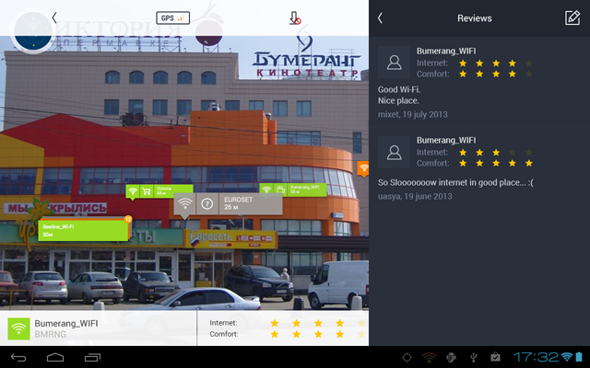Select the 'So Sloooooow internet' review text
Image resolution: width=590 pixels, height=368 pixels.
click(x=455, y=183)
